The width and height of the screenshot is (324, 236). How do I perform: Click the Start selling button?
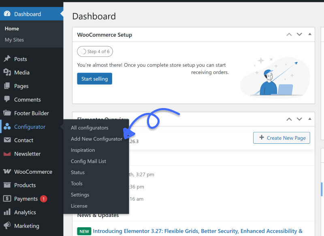(94, 79)
